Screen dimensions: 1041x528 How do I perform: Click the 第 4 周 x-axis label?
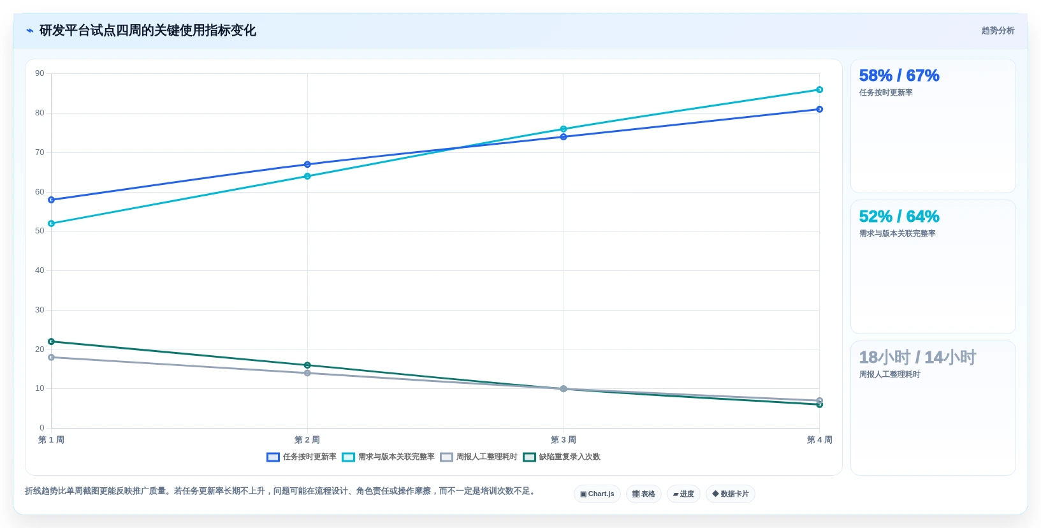pyautogui.click(x=820, y=440)
